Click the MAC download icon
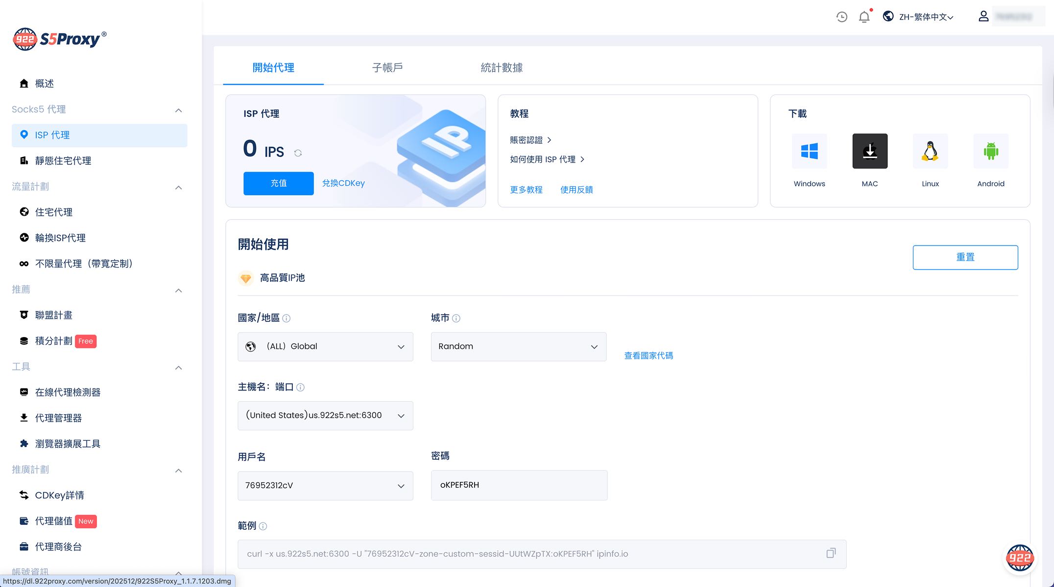Image resolution: width=1054 pixels, height=587 pixels. coord(870,151)
